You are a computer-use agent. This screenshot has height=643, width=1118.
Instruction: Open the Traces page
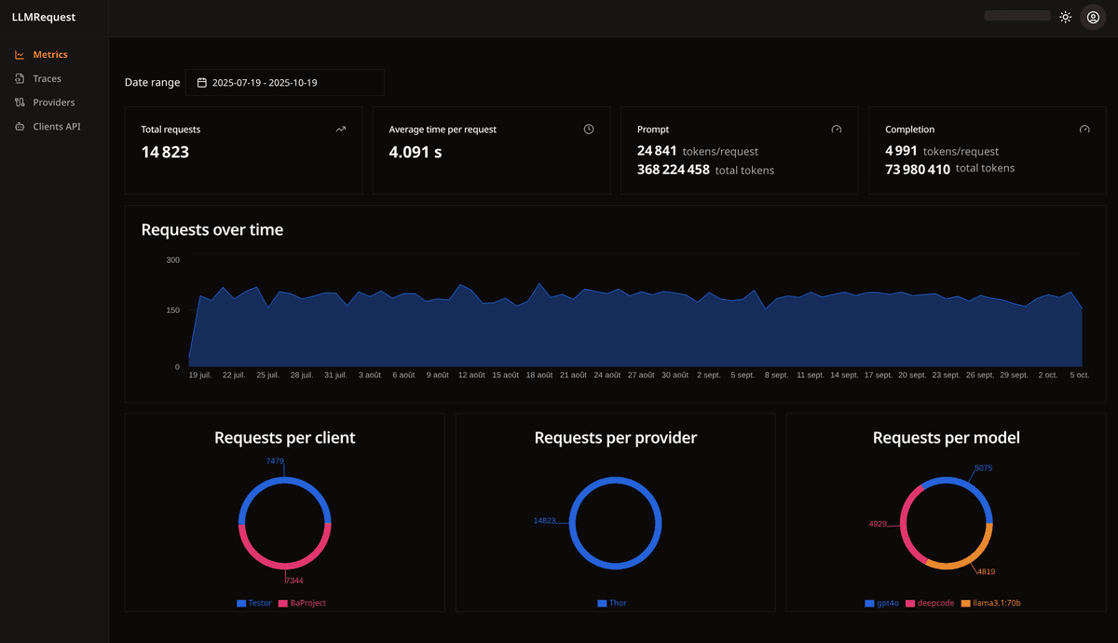point(47,79)
